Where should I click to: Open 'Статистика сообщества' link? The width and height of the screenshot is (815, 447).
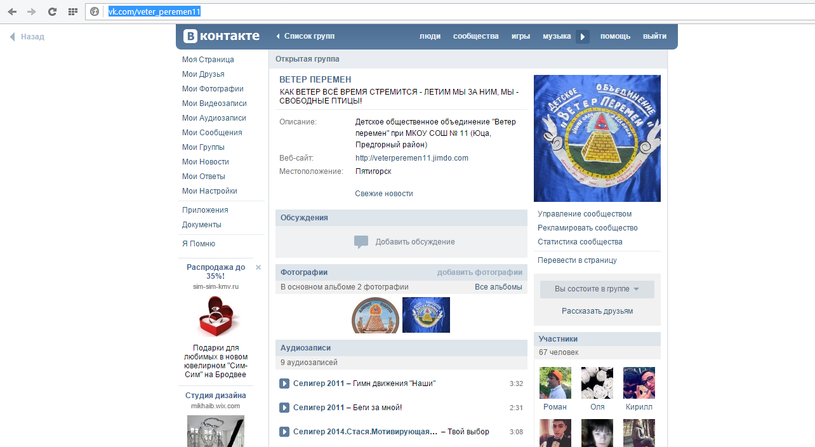tap(580, 242)
